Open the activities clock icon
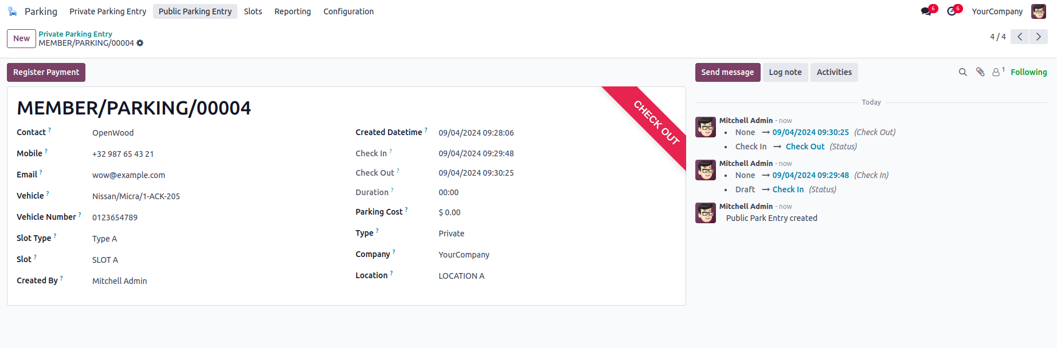The width and height of the screenshot is (1057, 348). click(x=952, y=11)
